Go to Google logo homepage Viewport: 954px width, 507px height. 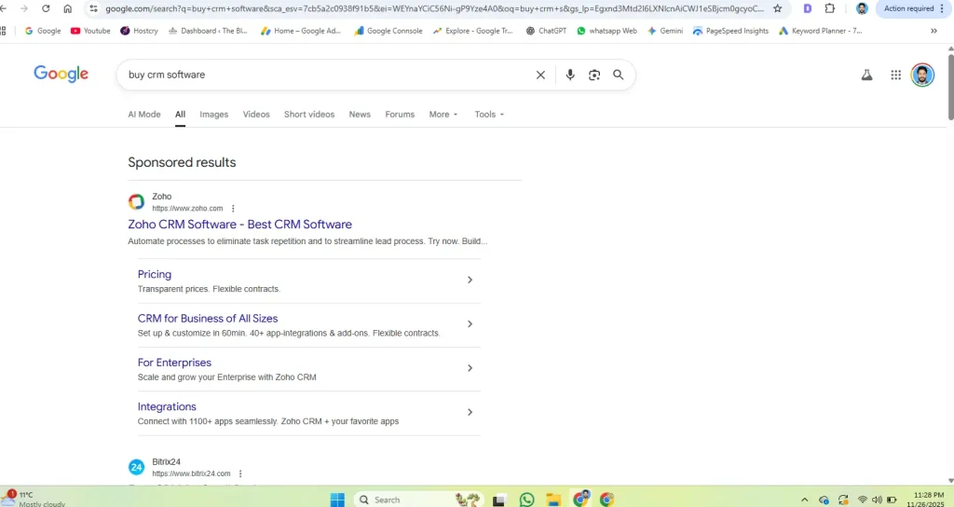click(x=61, y=74)
